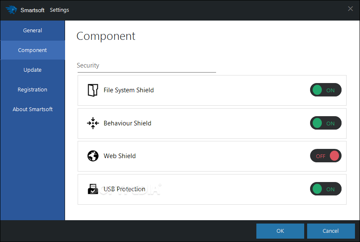This screenshot has height=242, width=360.
Task: Disable the Behaviour Shield switch
Action: coord(326,123)
